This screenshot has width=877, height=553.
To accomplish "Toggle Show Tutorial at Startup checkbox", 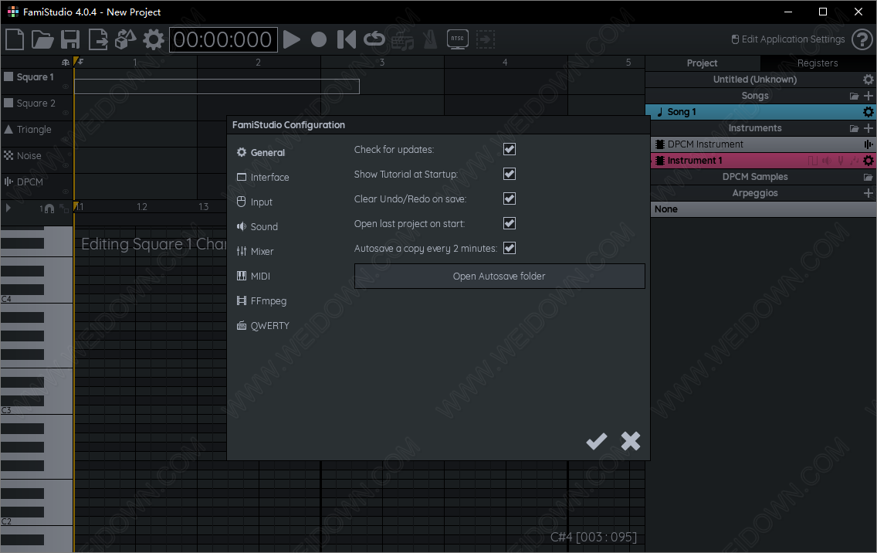I will pos(510,174).
